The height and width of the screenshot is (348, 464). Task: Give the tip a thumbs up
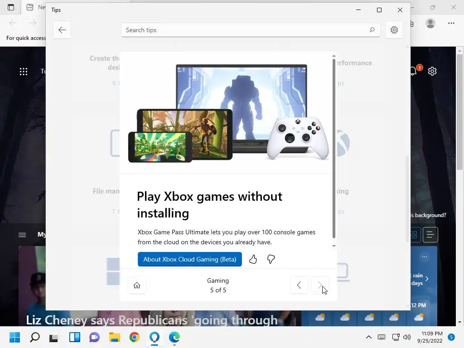pyautogui.click(x=253, y=259)
